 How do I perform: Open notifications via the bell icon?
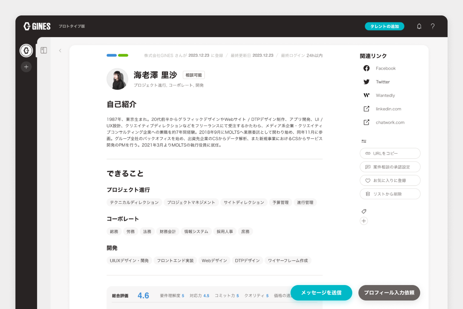tap(419, 26)
